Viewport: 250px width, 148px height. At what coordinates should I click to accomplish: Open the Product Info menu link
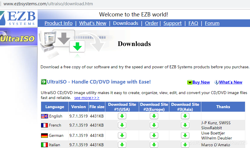[58, 23]
